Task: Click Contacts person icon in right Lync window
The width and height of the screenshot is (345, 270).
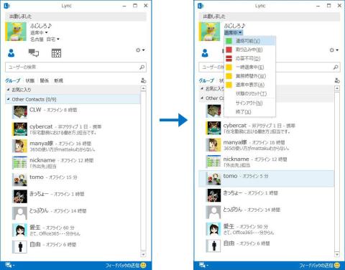Action: pyautogui.click(x=205, y=53)
